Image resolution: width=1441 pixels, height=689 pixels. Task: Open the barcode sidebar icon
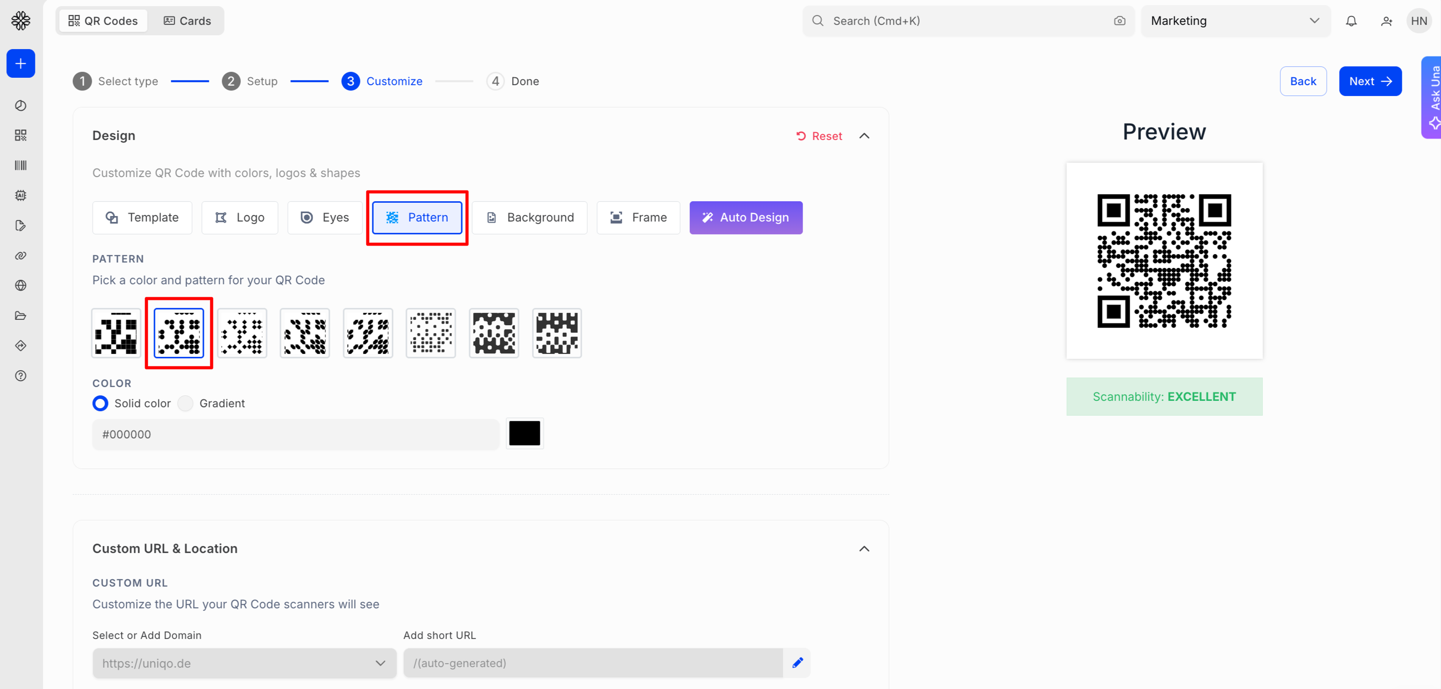(21, 165)
